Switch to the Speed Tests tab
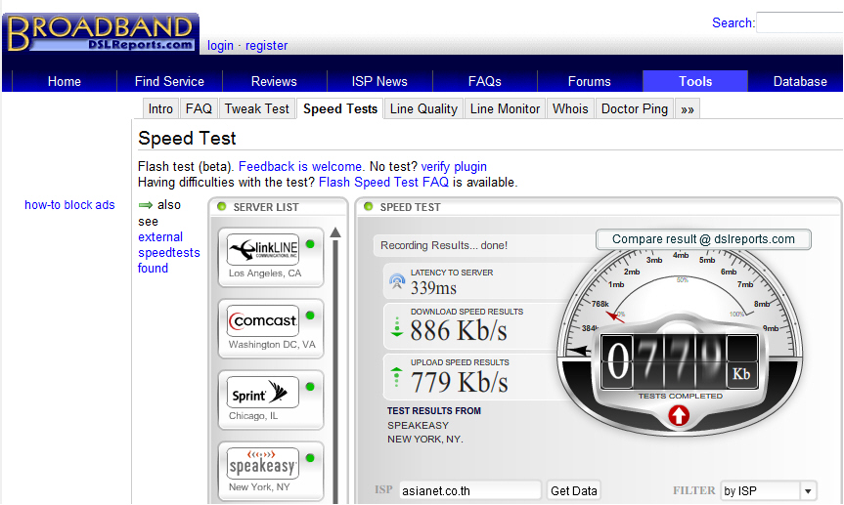This screenshot has height=505, width=844. pyautogui.click(x=340, y=109)
